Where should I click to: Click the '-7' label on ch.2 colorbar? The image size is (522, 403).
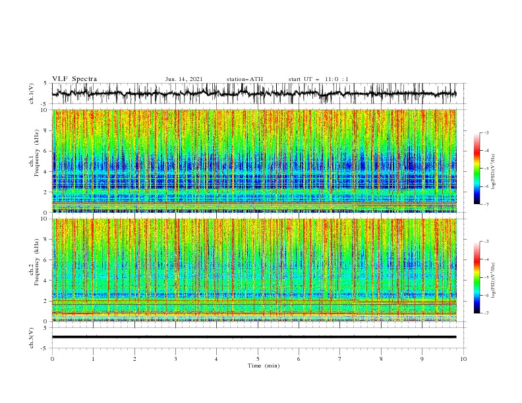point(486,313)
